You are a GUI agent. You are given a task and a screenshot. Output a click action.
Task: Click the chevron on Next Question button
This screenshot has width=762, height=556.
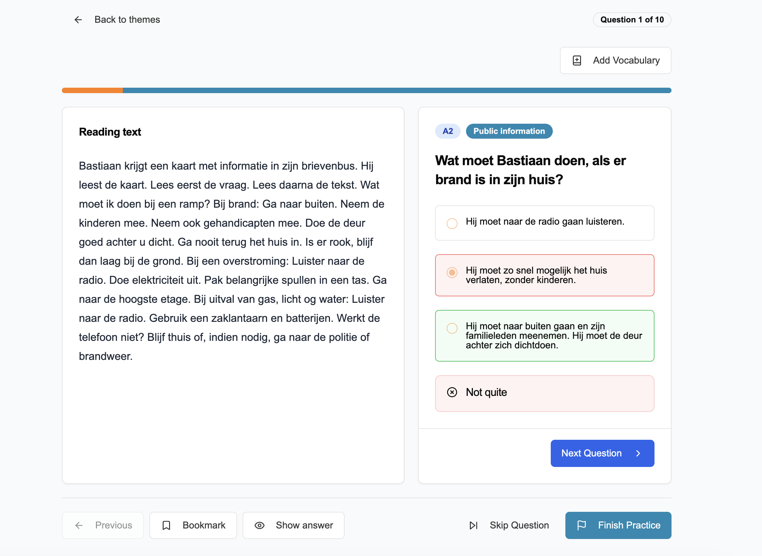(638, 453)
